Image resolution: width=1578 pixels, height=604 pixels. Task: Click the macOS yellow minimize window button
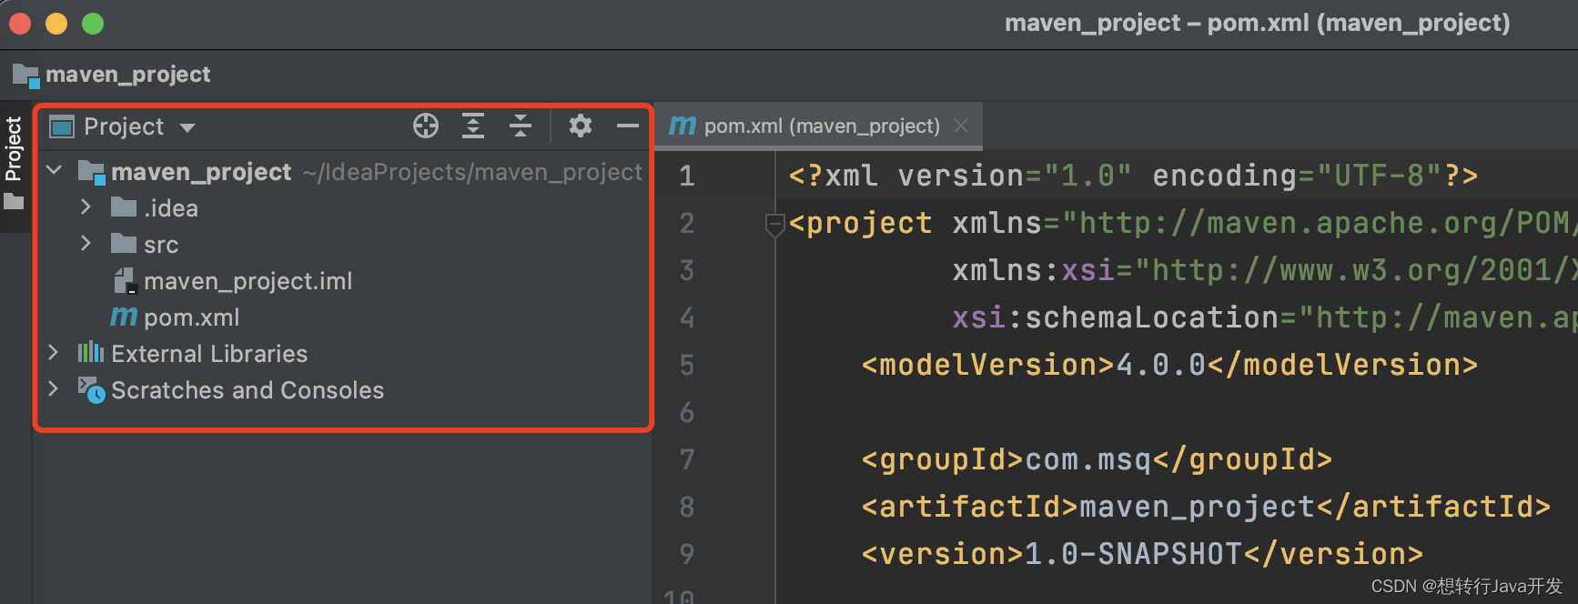(56, 24)
